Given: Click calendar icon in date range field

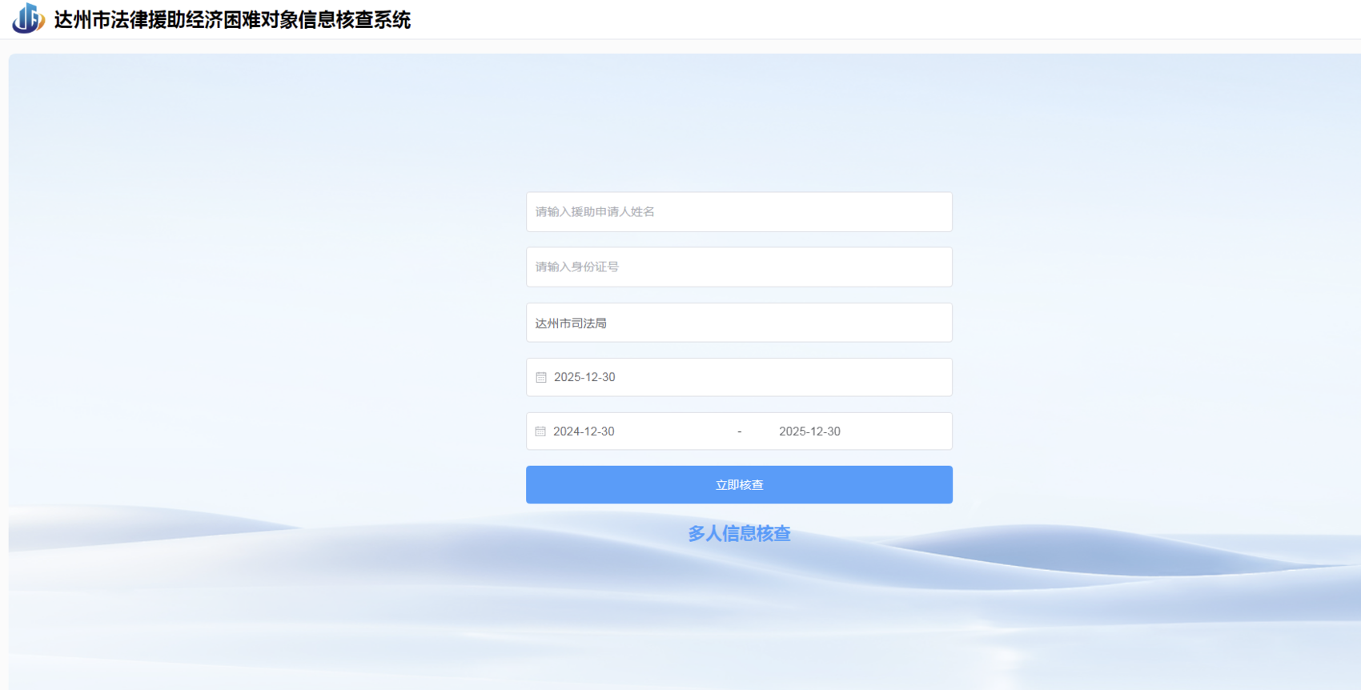Looking at the screenshot, I should click(540, 431).
